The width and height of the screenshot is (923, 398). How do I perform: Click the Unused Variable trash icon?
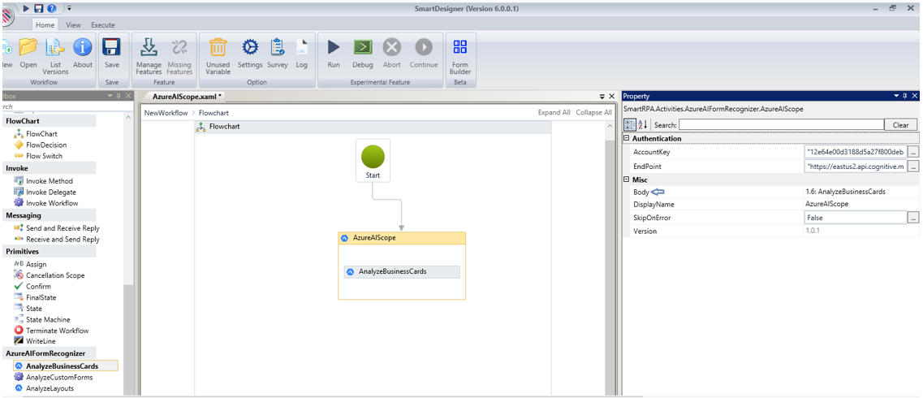[x=218, y=48]
